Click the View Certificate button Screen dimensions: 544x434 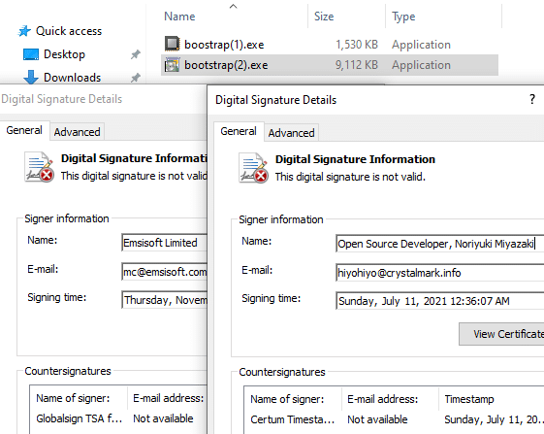(x=501, y=334)
